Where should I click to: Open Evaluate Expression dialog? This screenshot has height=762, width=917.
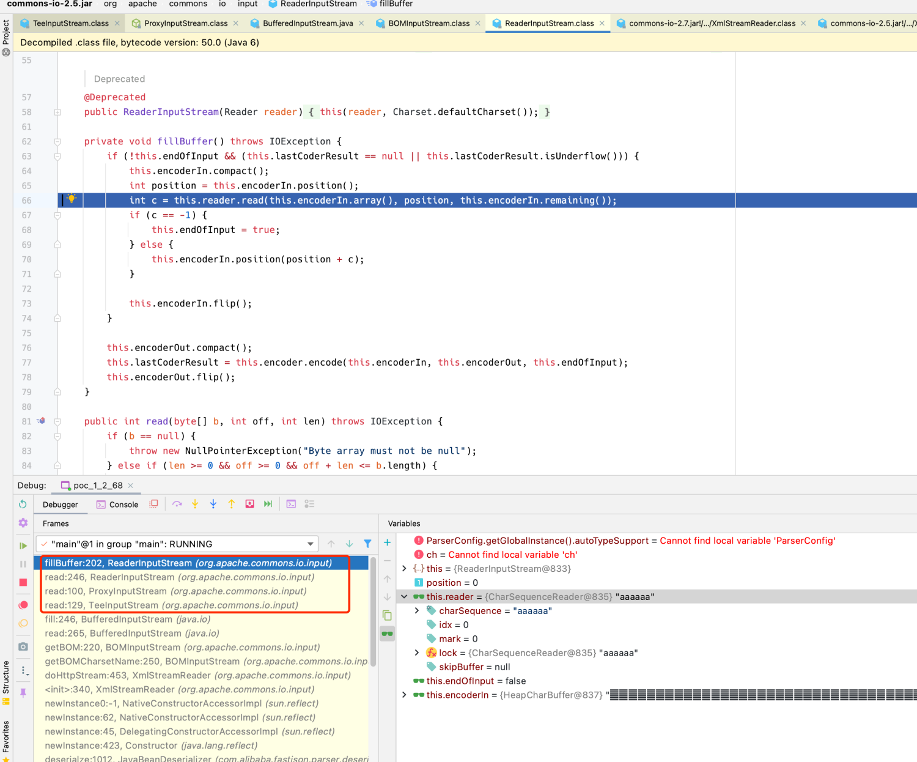[291, 504]
